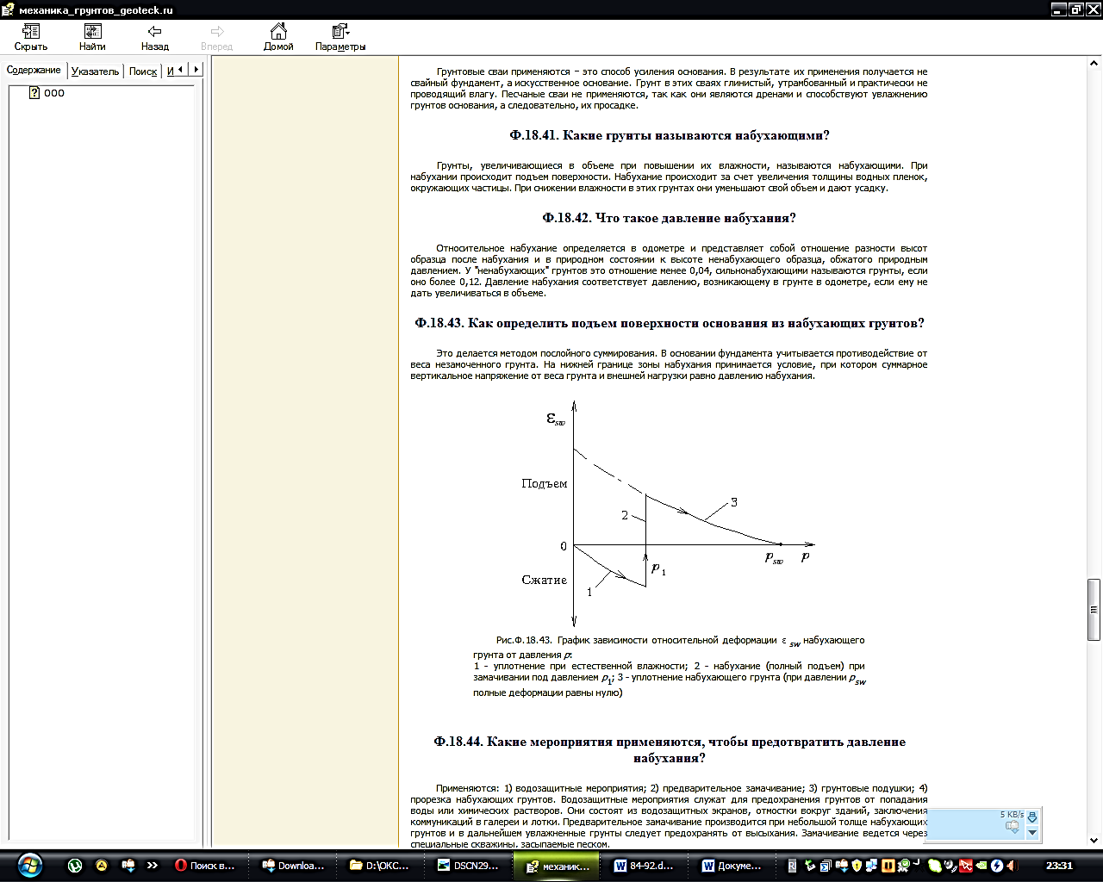Click the tab strip right scroll arrow
Image resolution: width=1103 pixels, height=882 pixels.
(196, 70)
